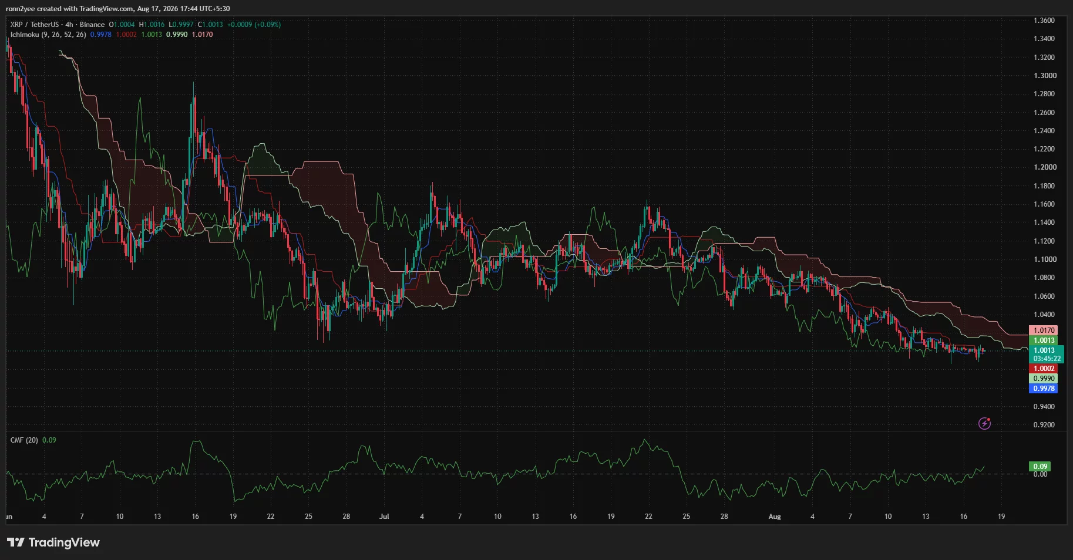Click the green 0.09 CMF value tag
Image resolution: width=1073 pixels, height=560 pixels.
coord(1040,467)
